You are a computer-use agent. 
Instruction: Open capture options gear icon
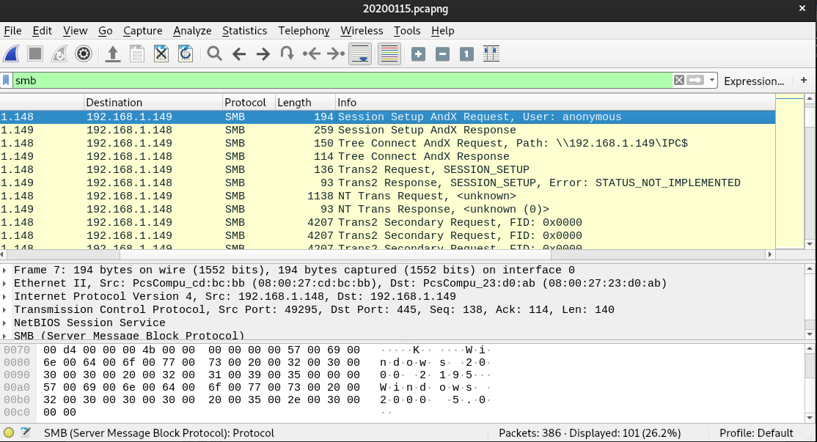[x=84, y=54]
